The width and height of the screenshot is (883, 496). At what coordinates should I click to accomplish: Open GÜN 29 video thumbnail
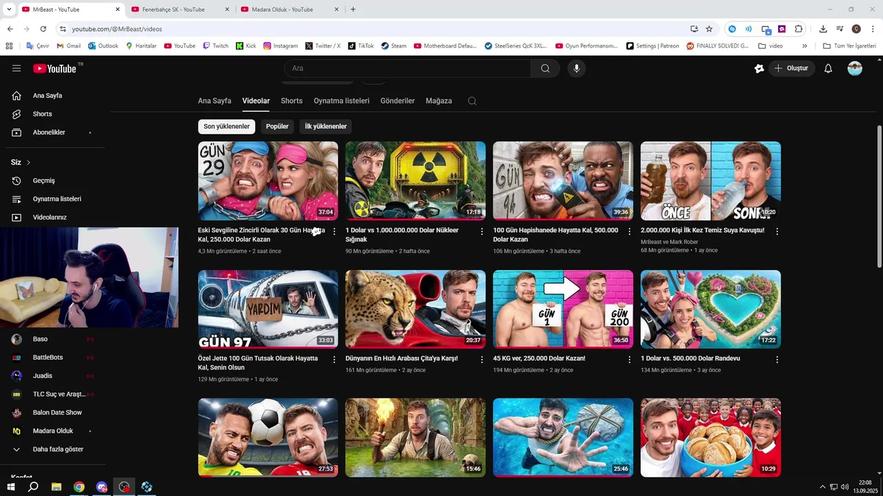pos(268,180)
